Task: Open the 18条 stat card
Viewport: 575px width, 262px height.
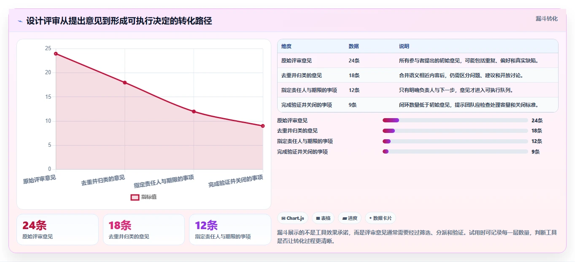Action: (144, 230)
